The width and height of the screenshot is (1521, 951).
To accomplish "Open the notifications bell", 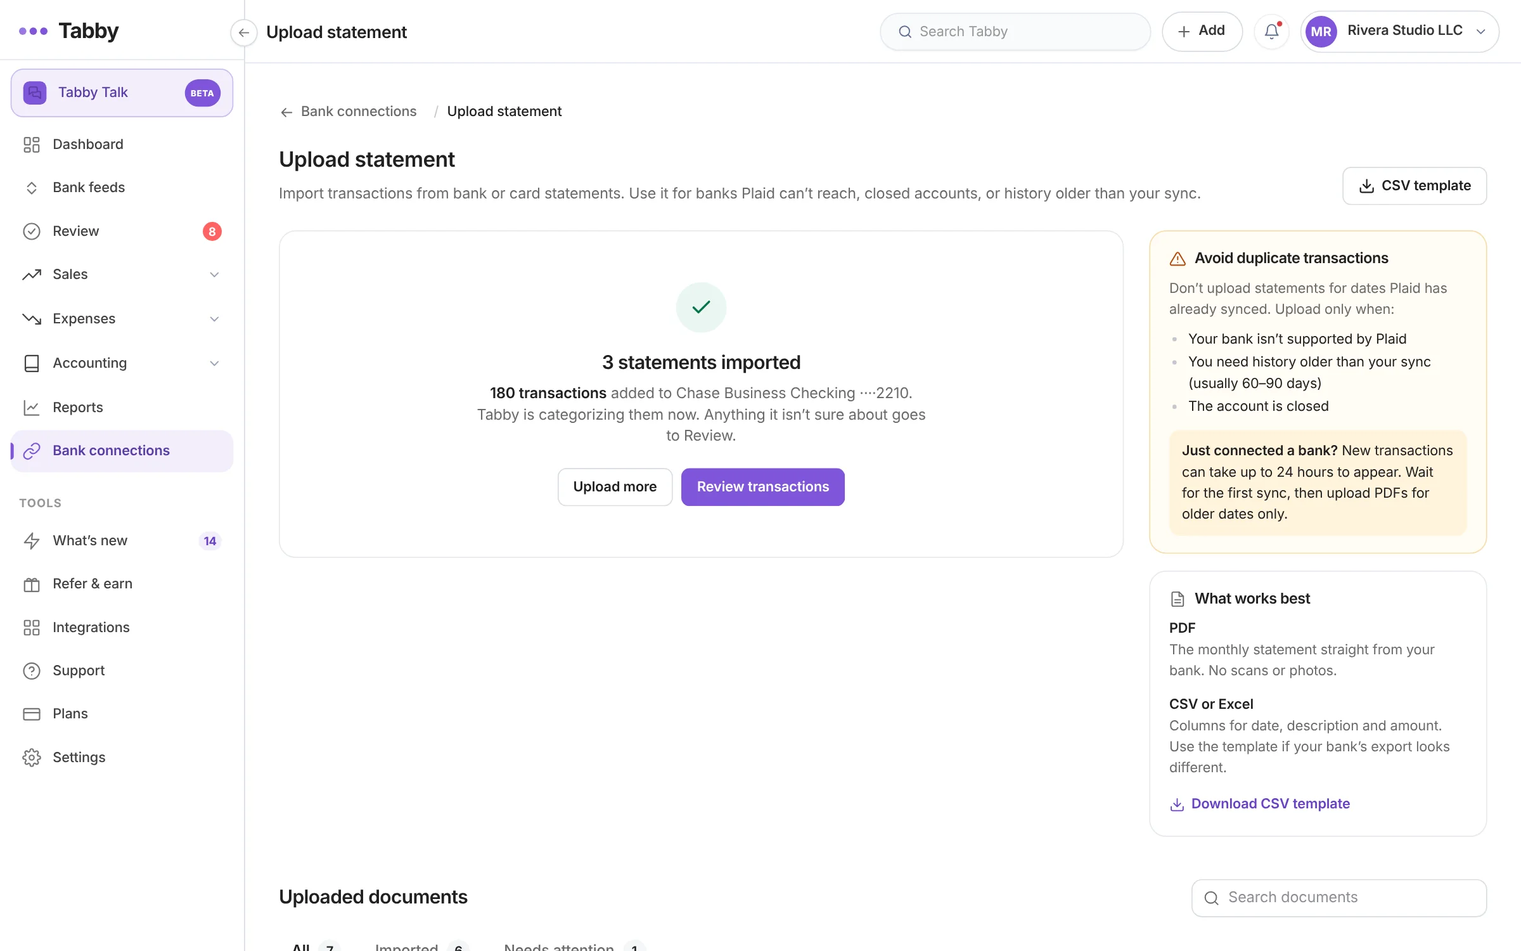I will tap(1271, 31).
